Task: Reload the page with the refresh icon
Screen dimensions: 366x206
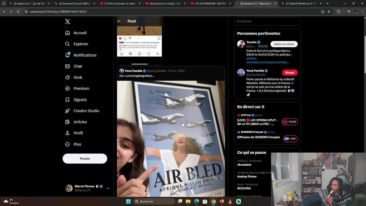Action: tap(18, 11)
